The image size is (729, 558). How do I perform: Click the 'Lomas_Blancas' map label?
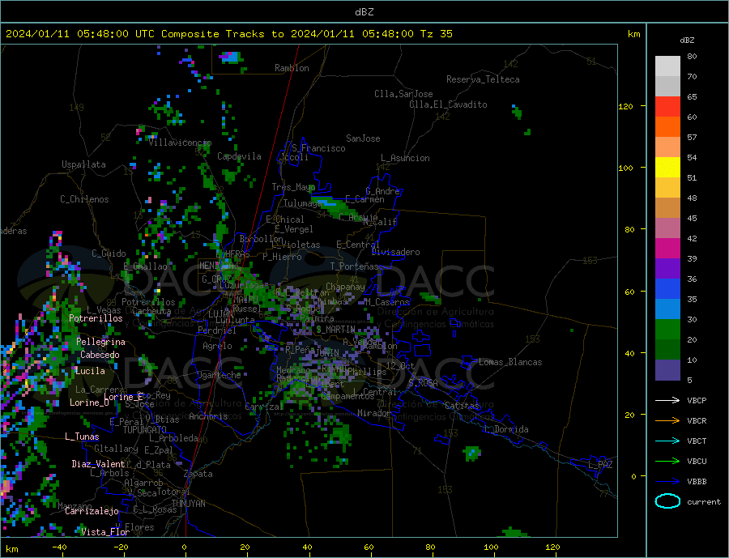[510, 362]
